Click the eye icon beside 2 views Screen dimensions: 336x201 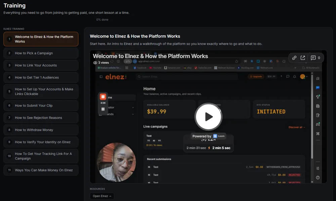tap(95, 63)
